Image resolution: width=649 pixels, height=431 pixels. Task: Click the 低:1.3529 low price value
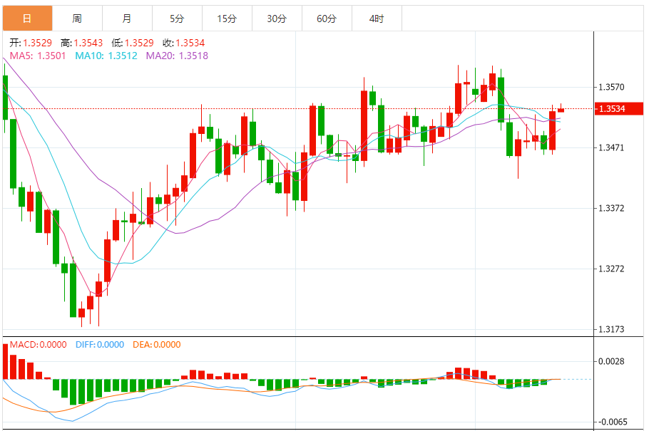pos(133,43)
